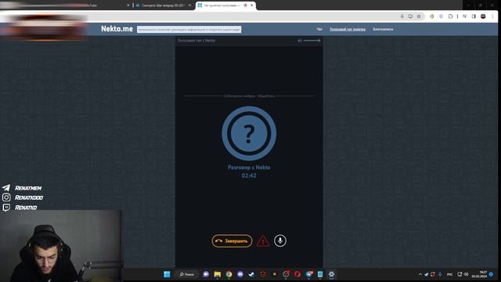Screen dimensions: 501x282
Task: Open the Settings gear taskbar icon
Action: point(331,274)
